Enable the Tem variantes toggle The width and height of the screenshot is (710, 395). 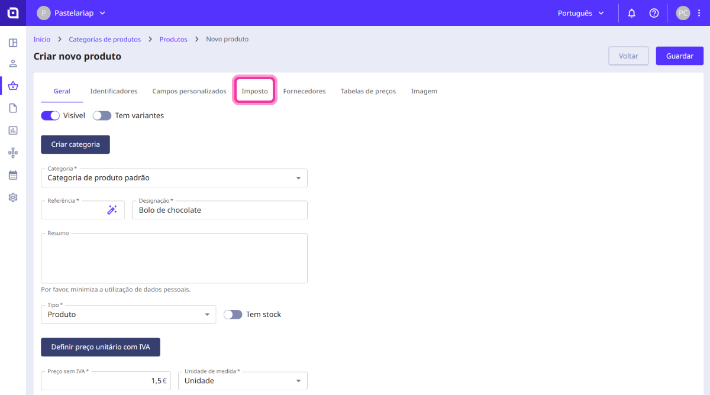click(102, 116)
